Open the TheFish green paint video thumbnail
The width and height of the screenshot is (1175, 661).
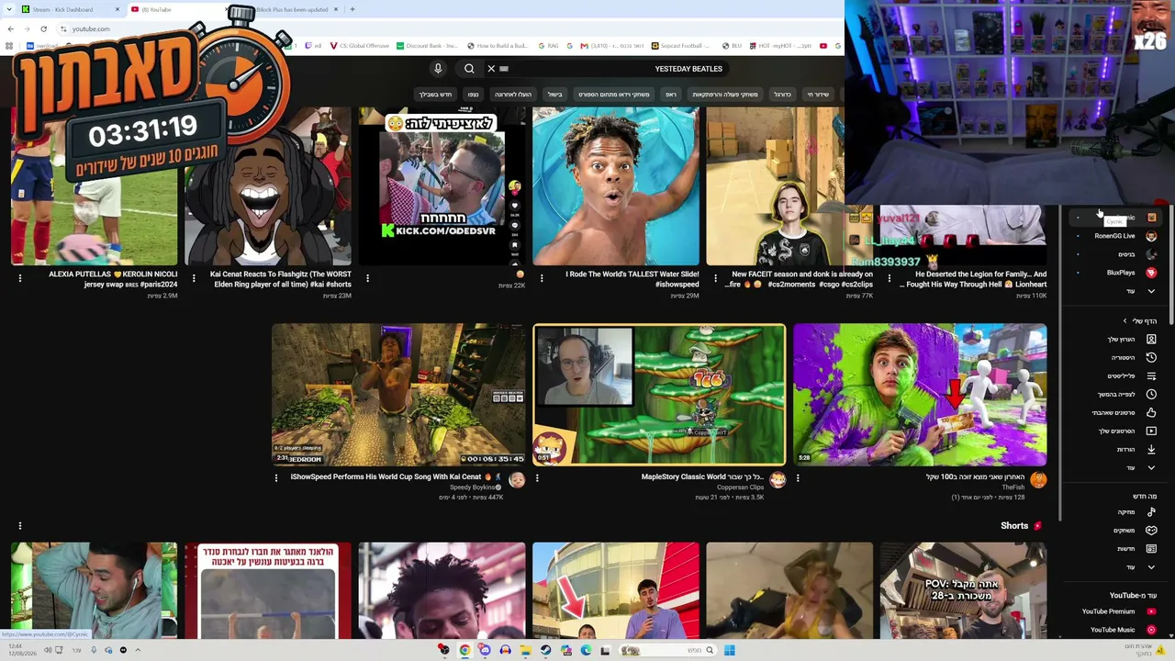(x=920, y=395)
